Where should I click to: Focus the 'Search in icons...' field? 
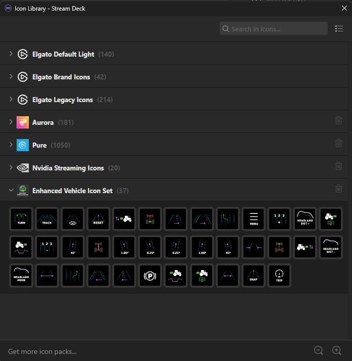pos(274,28)
